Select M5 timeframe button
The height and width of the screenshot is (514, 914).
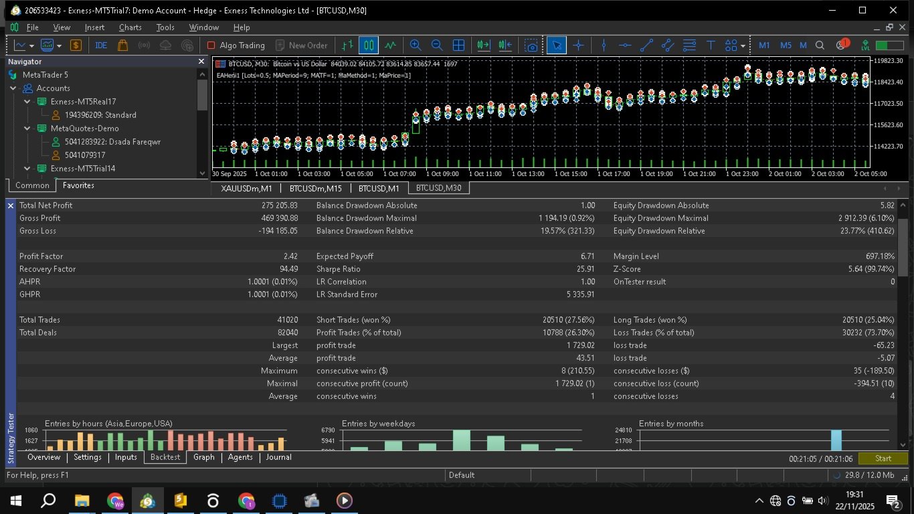coord(786,46)
